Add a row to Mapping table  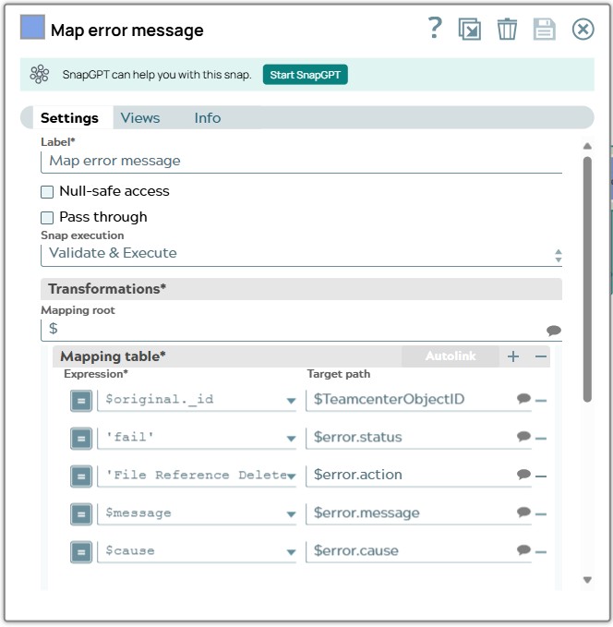point(513,356)
